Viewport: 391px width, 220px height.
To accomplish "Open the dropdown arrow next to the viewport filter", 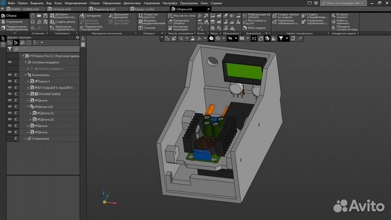I will pos(287,39).
